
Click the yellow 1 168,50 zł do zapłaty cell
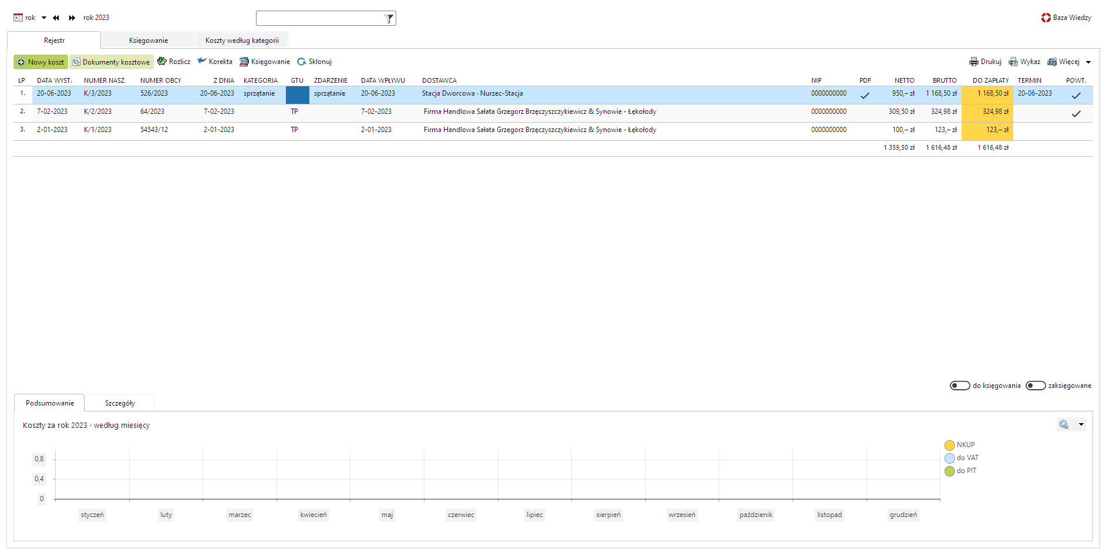(987, 95)
